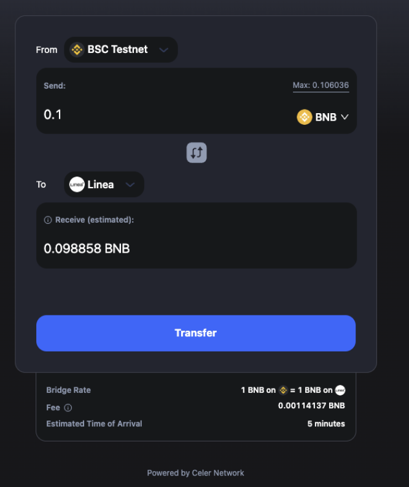Image resolution: width=409 pixels, height=487 pixels.
Task: Click the Fee value 0.00114137 BNB
Action: [x=311, y=406]
